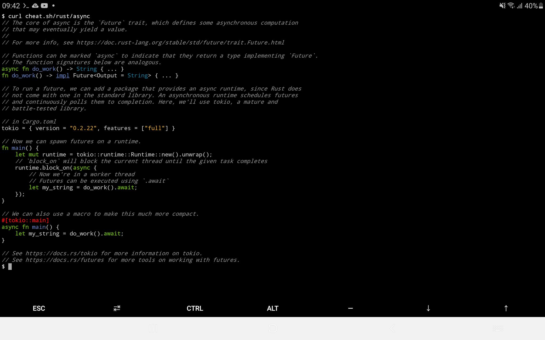This screenshot has width=545, height=340.
Task: Tap the Tab key arrows icon
Action: 117,308
